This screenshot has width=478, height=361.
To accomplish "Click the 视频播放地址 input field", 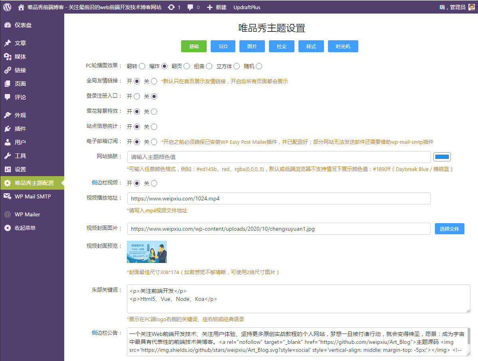I will (x=279, y=198).
